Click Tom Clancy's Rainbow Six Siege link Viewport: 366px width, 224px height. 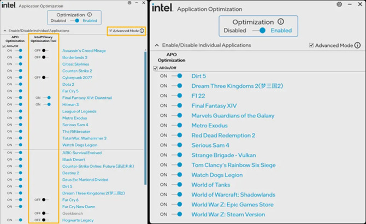point(233,165)
